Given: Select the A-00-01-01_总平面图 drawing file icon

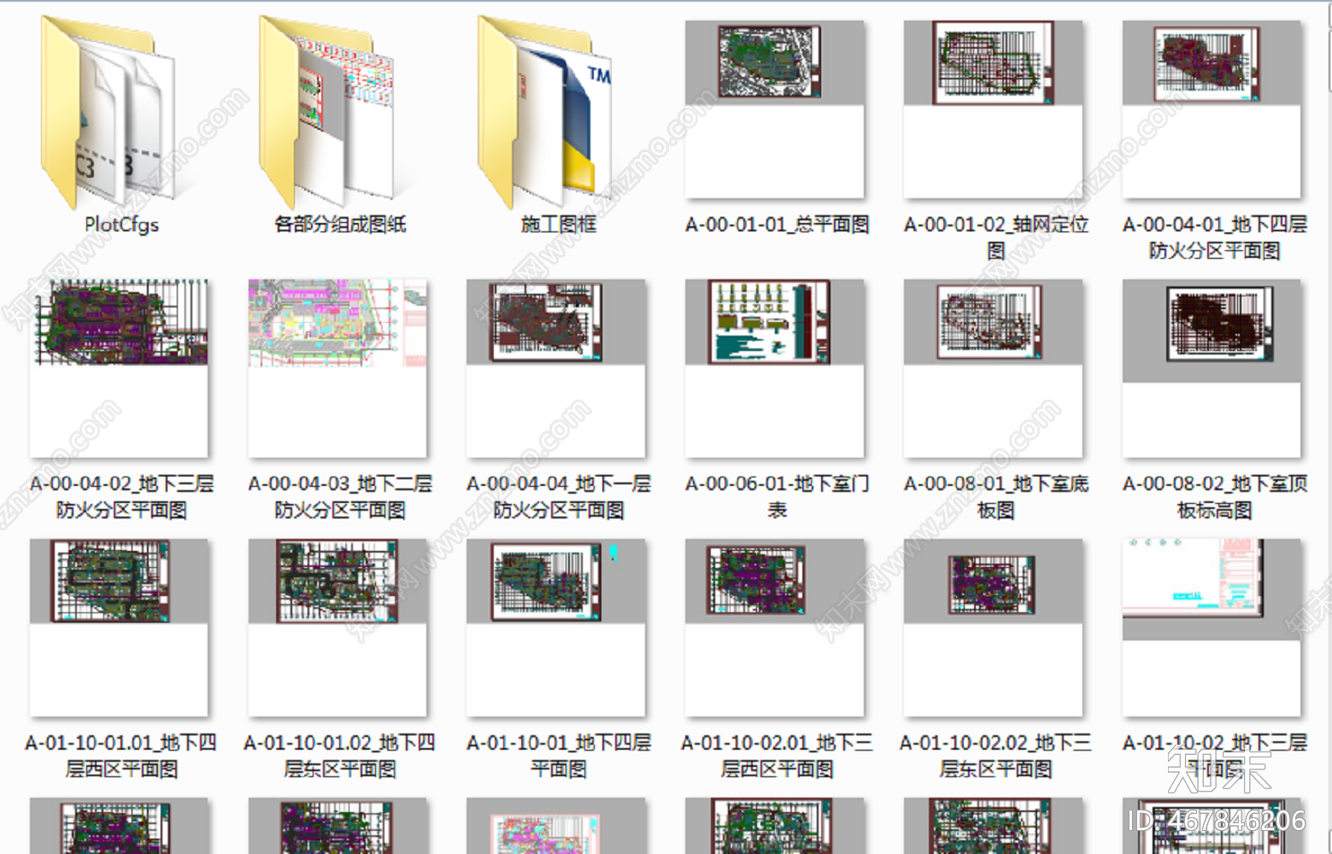Looking at the screenshot, I should pos(775,110).
